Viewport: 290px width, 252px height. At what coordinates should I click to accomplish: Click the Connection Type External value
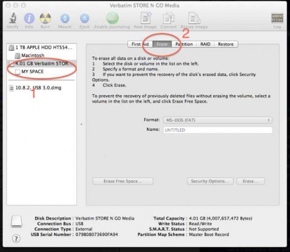[84, 229]
